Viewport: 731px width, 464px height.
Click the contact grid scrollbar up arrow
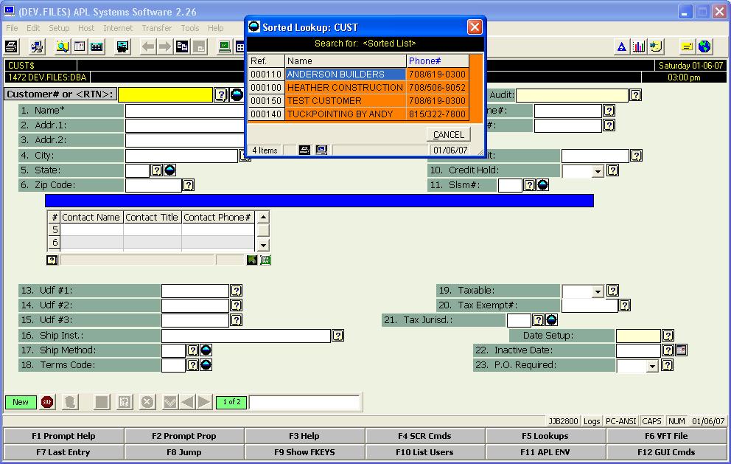coord(263,217)
